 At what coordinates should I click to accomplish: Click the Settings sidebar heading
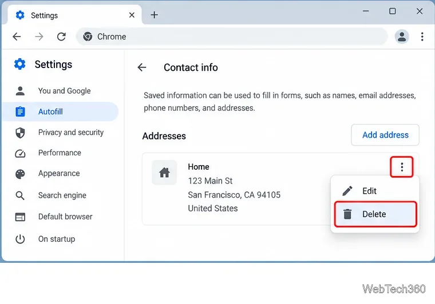point(53,64)
